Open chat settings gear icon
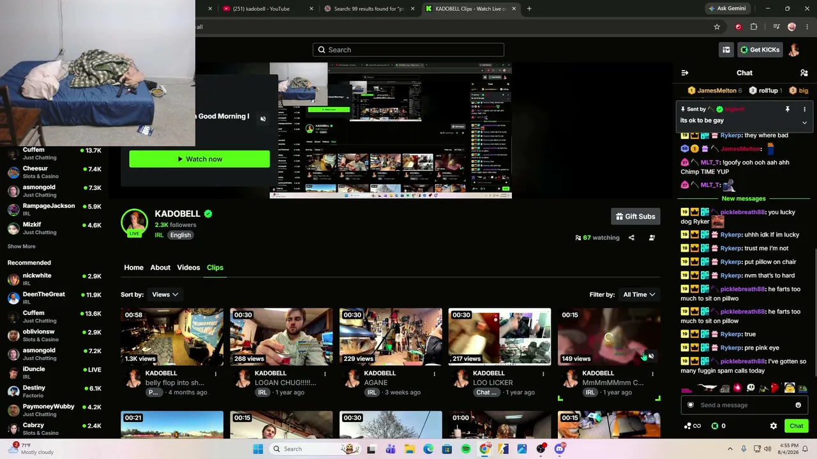Image resolution: width=817 pixels, height=459 pixels. (x=774, y=426)
